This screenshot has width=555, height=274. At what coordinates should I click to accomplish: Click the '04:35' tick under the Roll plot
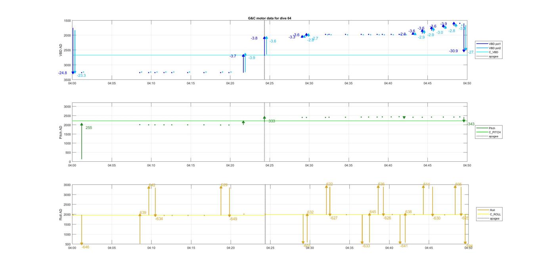point(349,248)
